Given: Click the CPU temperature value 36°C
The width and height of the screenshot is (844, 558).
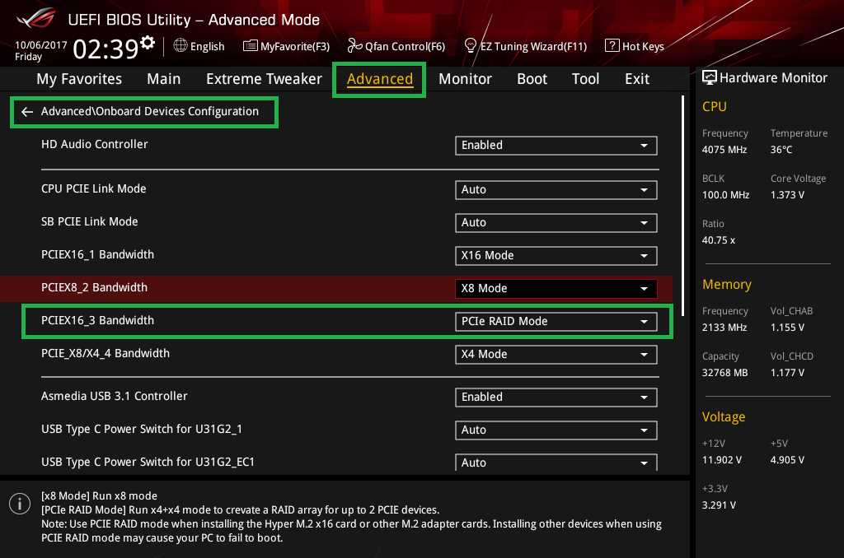Looking at the screenshot, I should tap(781, 150).
